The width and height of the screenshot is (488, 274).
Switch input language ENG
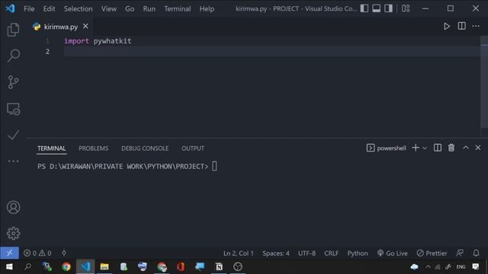(x=461, y=267)
